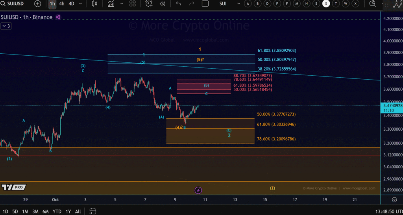Open the candlestick chart type selector

tap(94, 4)
